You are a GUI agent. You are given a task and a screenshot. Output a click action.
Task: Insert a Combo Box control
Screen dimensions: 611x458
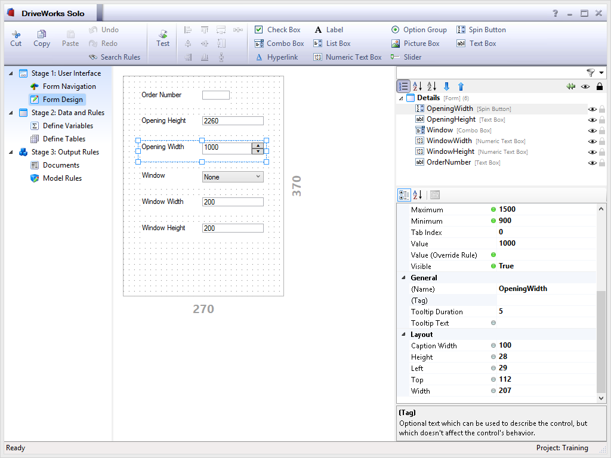tap(279, 44)
